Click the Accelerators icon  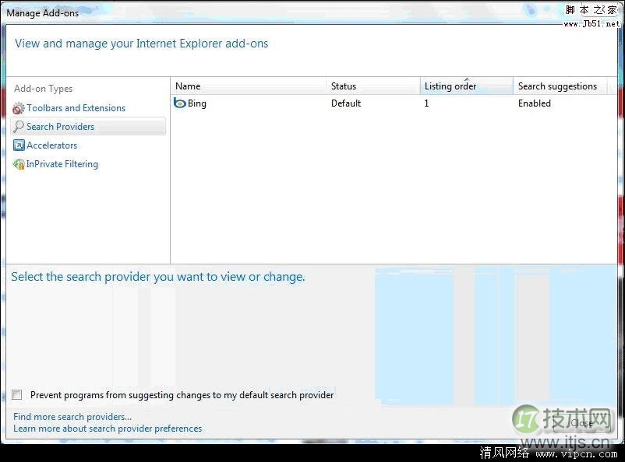tap(19, 145)
